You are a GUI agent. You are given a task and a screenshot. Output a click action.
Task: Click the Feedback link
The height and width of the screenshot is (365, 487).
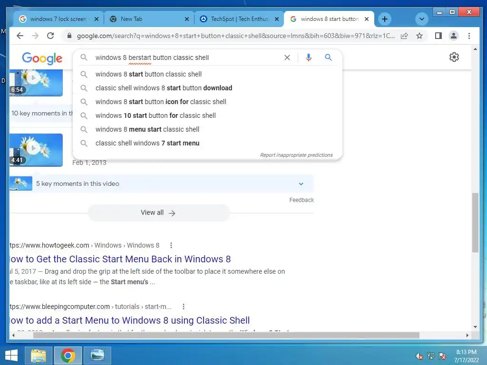click(x=302, y=200)
